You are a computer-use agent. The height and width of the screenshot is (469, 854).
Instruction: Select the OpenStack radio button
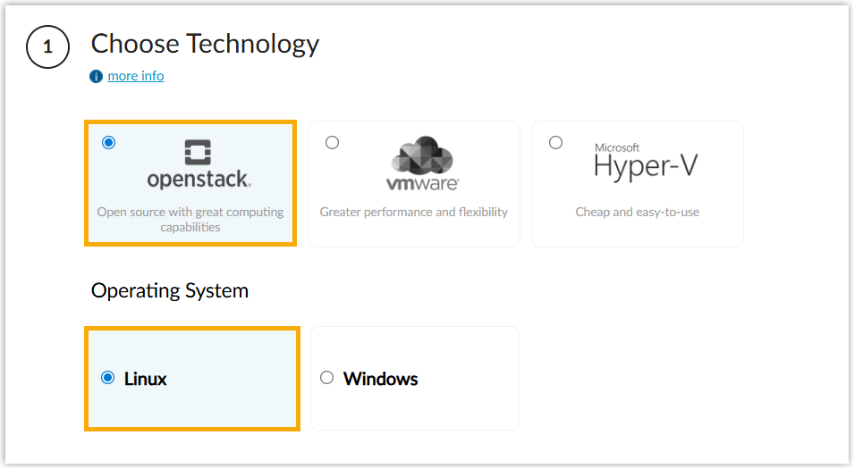click(x=109, y=143)
